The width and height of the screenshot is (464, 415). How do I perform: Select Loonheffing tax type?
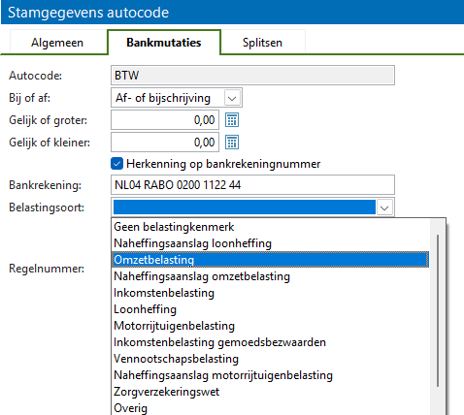(x=270, y=309)
